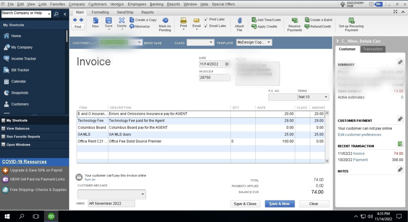Switch to the Formatting tab
The width and height of the screenshot is (408, 222).
pyautogui.click(x=100, y=12)
